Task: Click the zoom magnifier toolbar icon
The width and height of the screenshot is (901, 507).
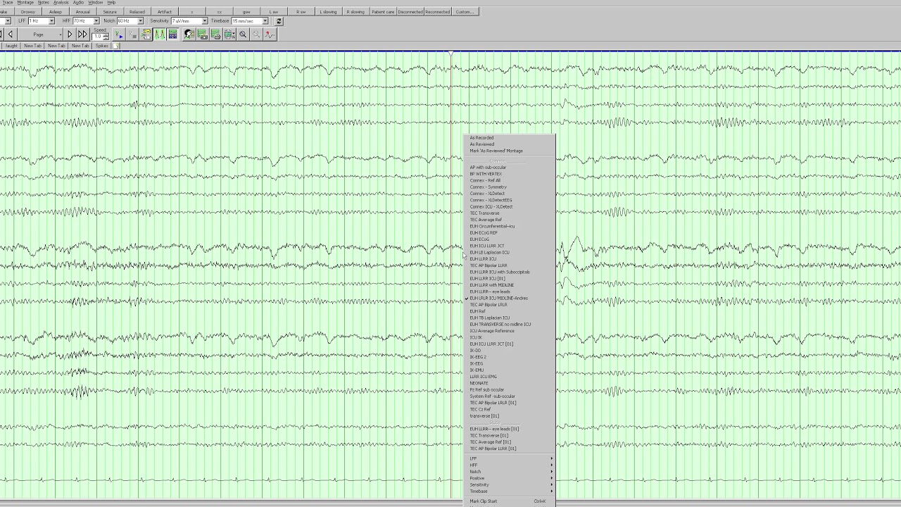Action: tap(244, 35)
